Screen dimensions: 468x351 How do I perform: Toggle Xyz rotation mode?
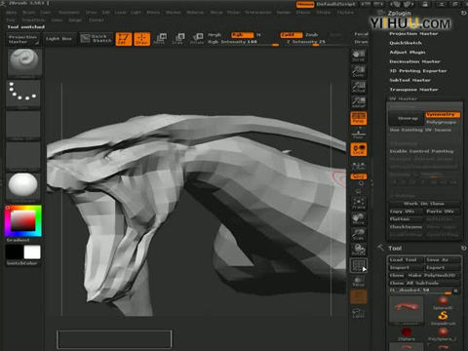click(359, 176)
